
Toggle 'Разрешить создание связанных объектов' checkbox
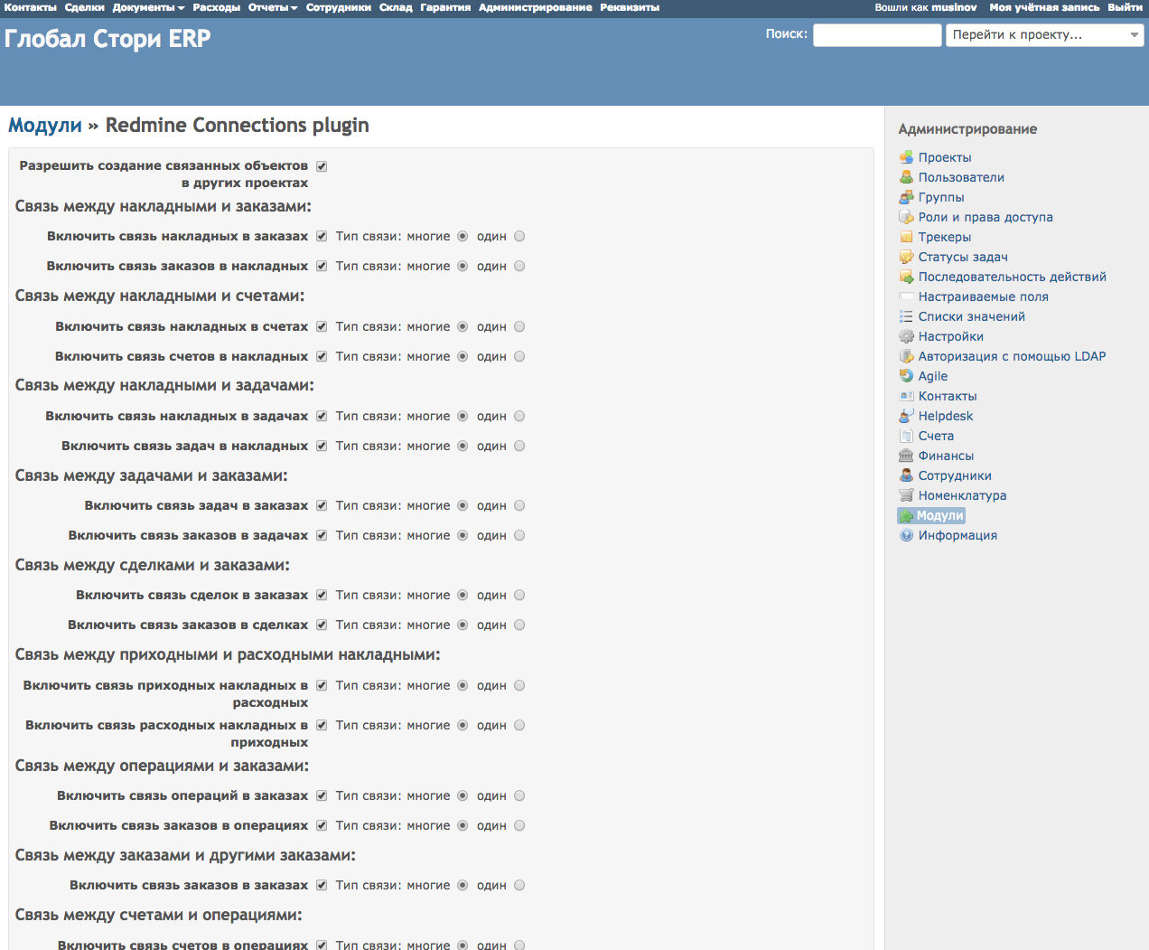(x=322, y=166)
